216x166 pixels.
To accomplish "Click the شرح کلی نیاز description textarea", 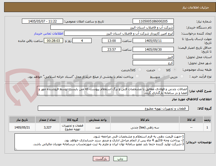I will pyautogui.click(x=112, y=91).
